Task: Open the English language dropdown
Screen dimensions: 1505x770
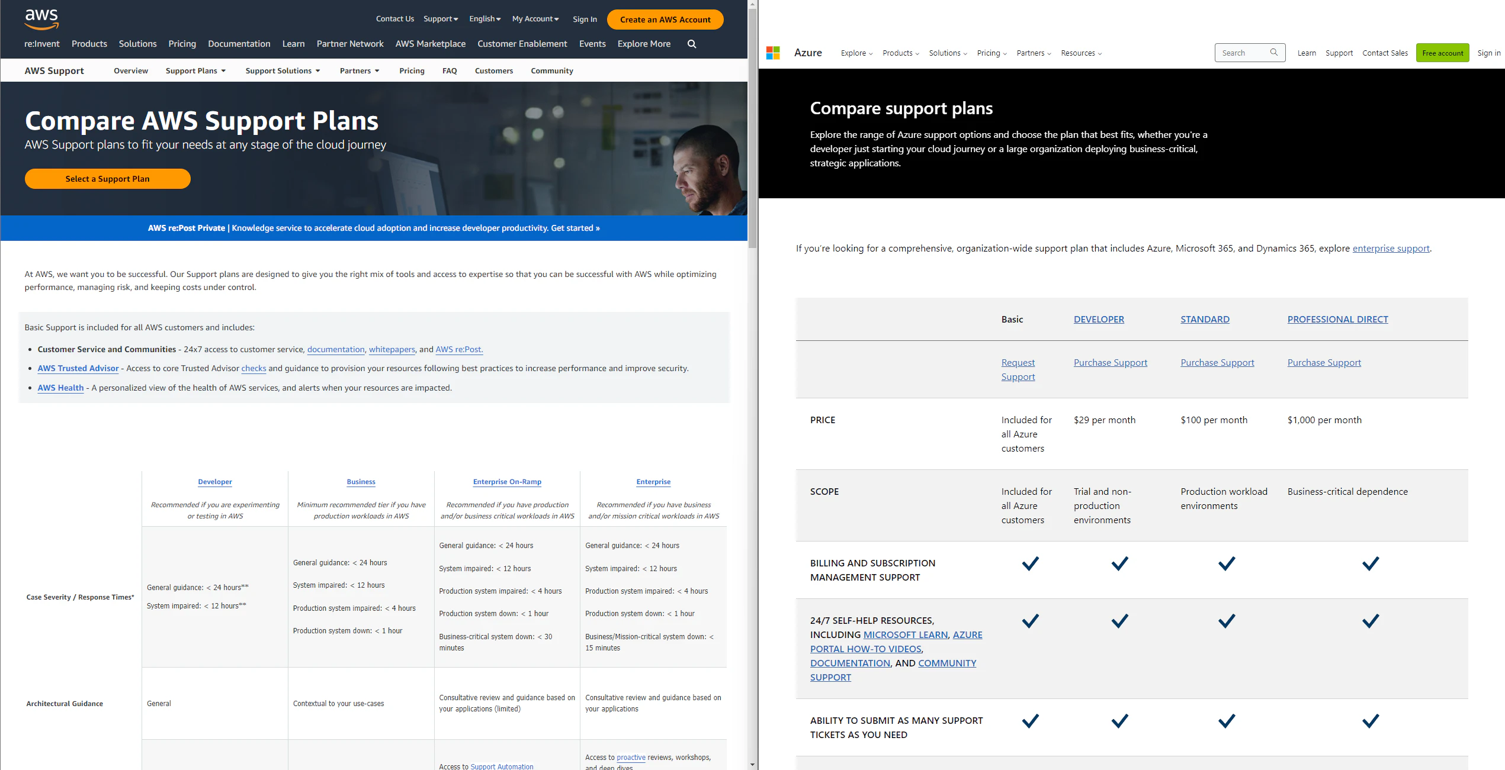Action: click(484, 18)
